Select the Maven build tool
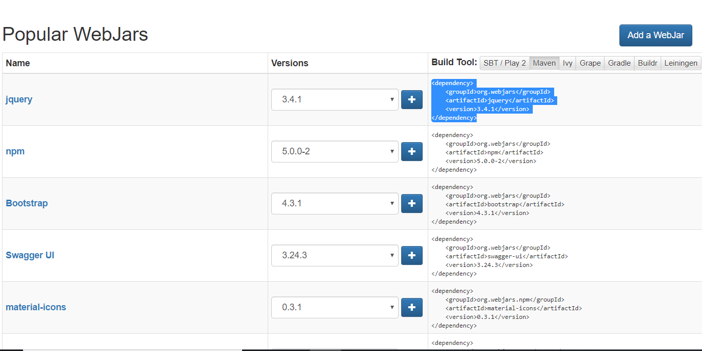This screenshot has height=351, width=702. pos(544,63)
